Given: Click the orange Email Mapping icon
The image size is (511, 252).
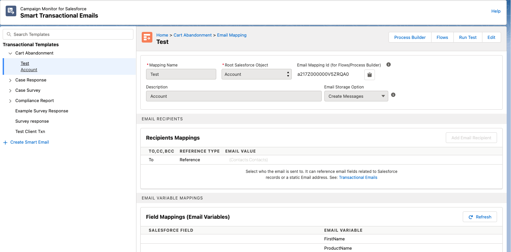Looking at the screenshot, I should 147,37.
